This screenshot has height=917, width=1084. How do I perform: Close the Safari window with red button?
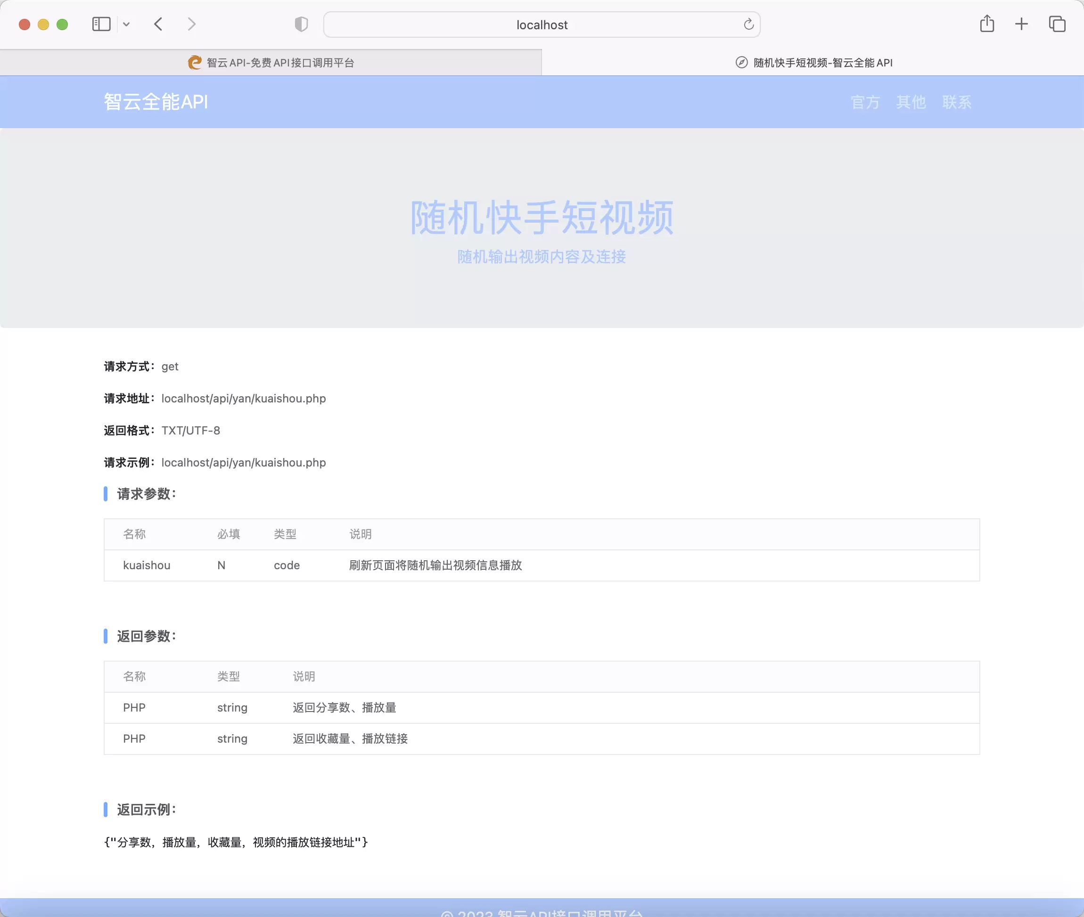(x=25, y=25)
